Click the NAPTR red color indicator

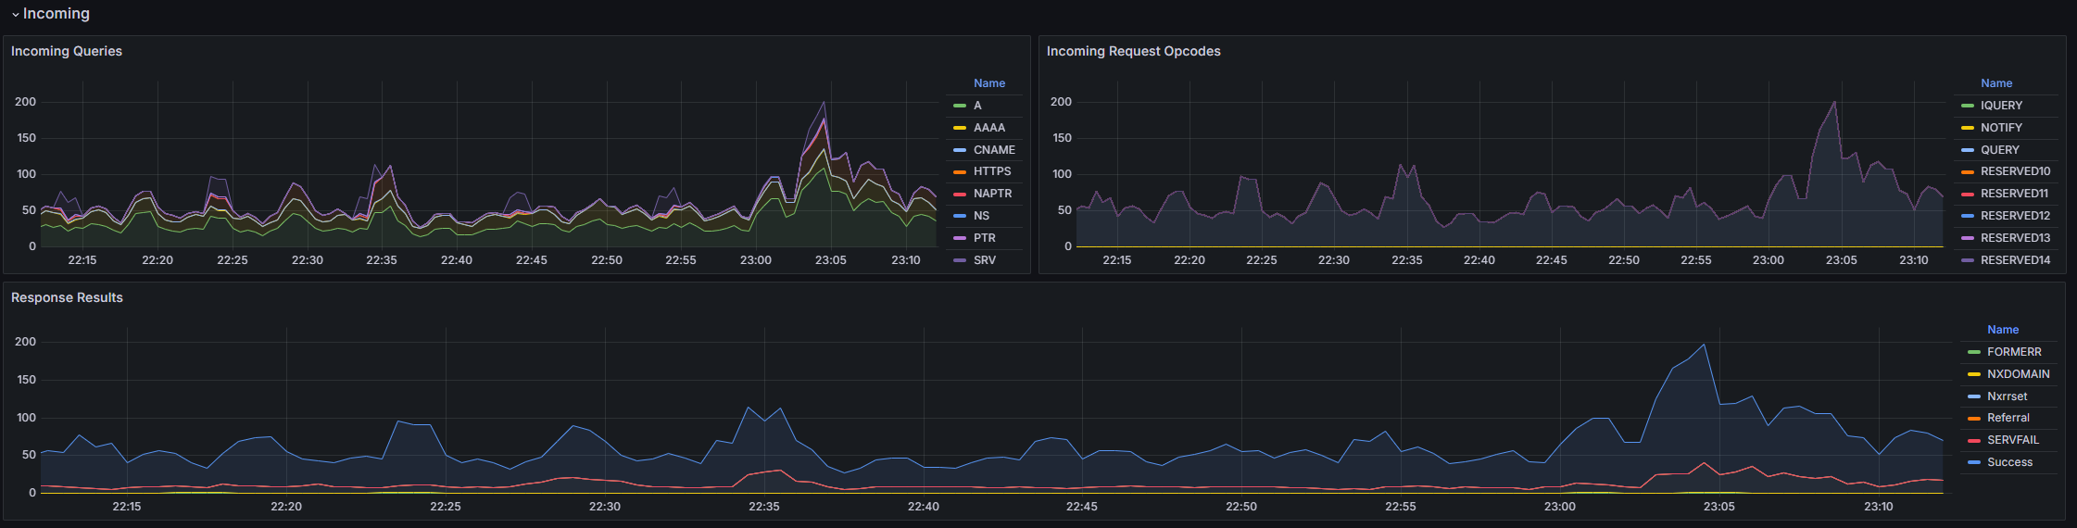960,194
